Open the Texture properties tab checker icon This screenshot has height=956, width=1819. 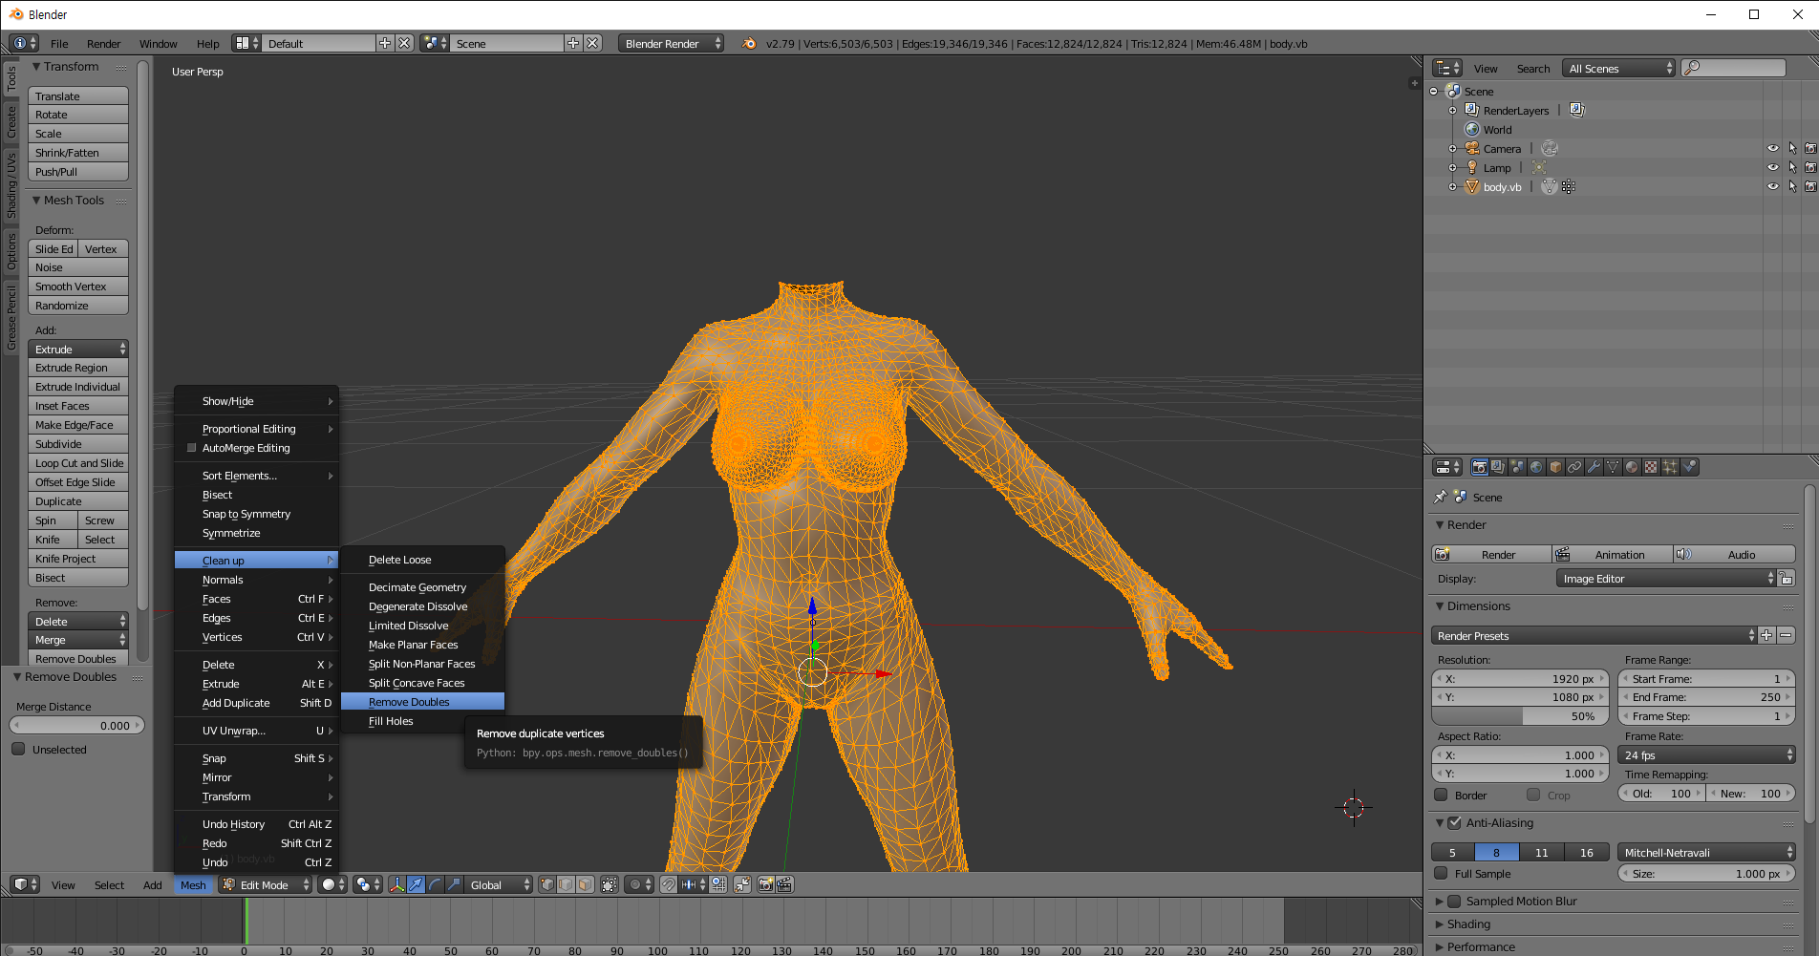pyautogui.click(x=1651, y=467)
